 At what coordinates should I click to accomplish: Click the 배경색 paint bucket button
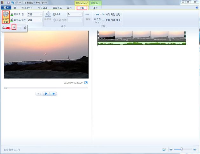(48, 17)
